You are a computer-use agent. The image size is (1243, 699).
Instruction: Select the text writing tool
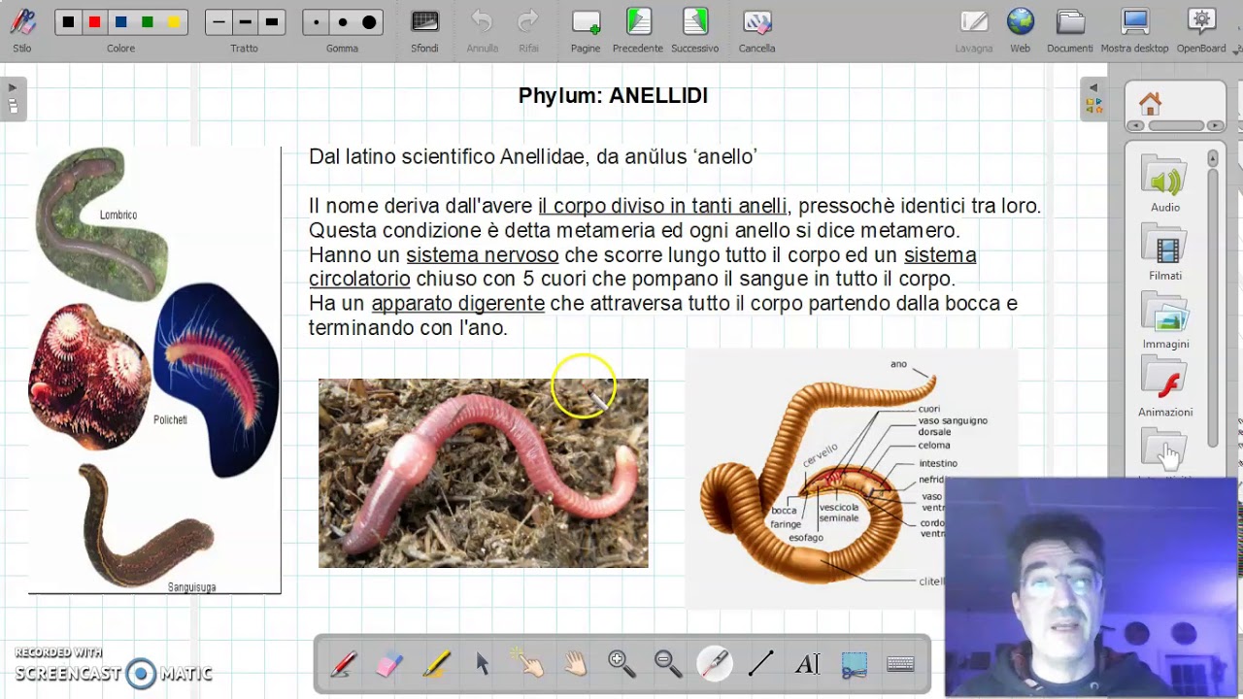click(x=808, y=664)
